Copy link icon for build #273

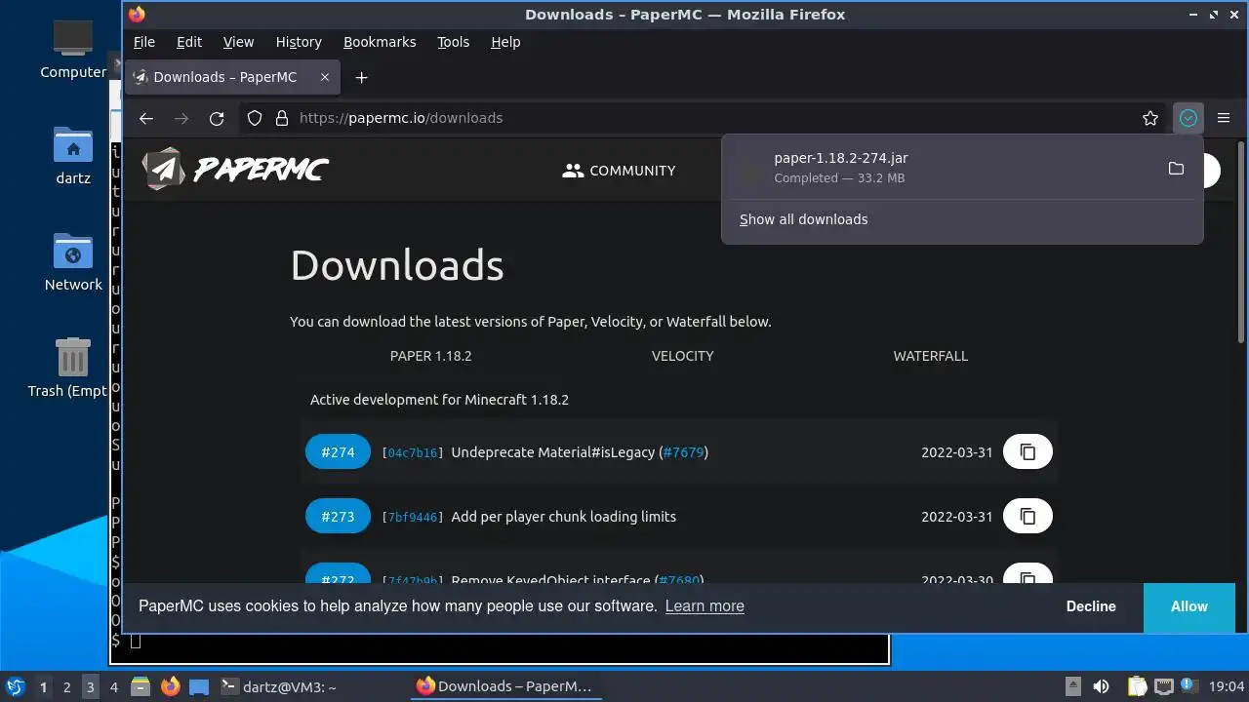1027,517
